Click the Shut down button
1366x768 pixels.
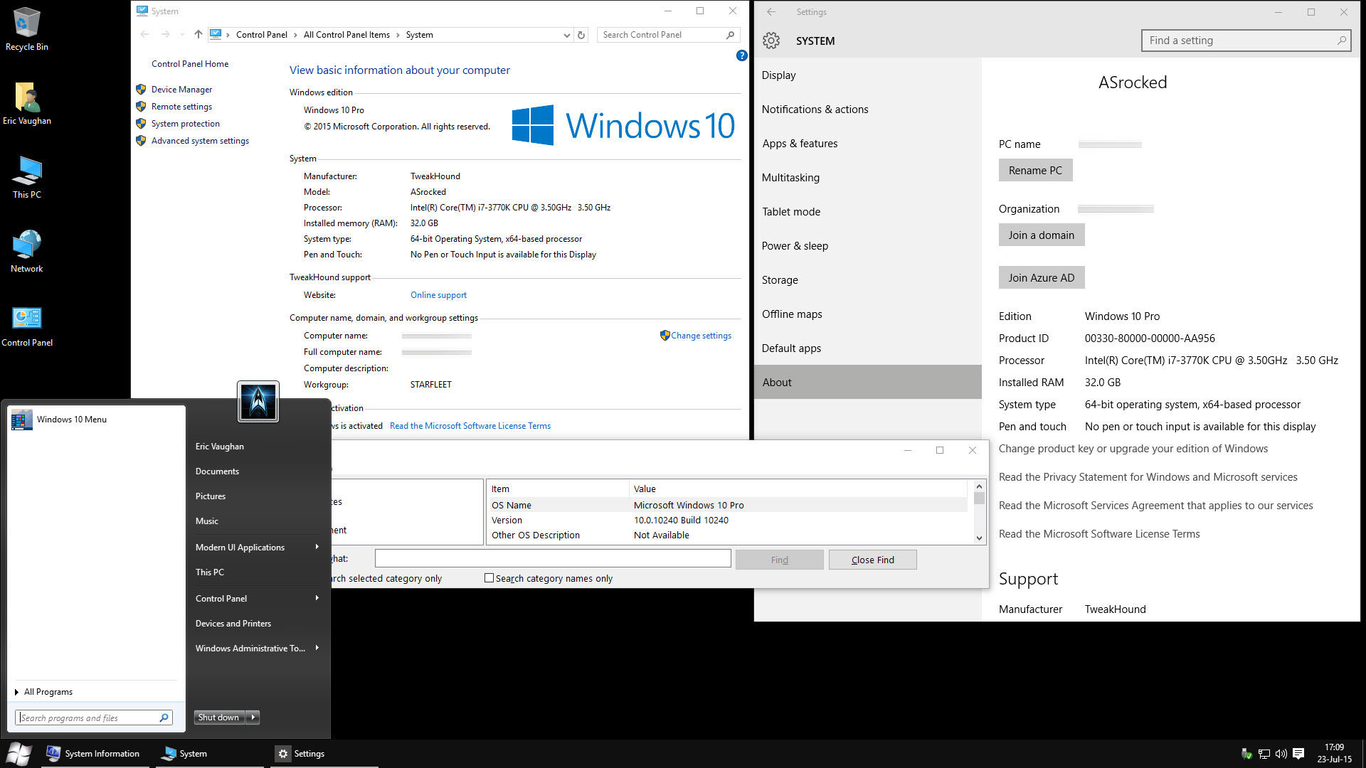[x=218, y=718]
